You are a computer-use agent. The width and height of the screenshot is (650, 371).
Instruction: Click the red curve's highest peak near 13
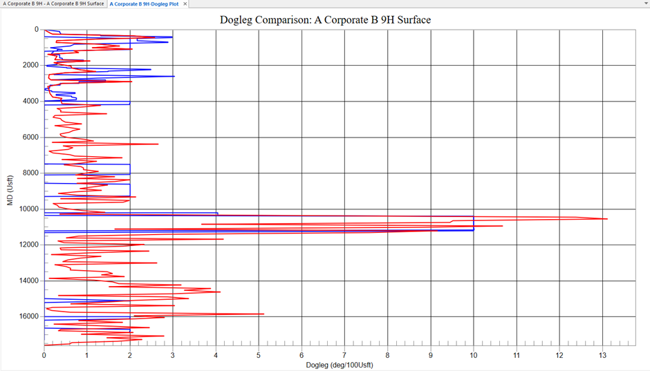[606, 219]
